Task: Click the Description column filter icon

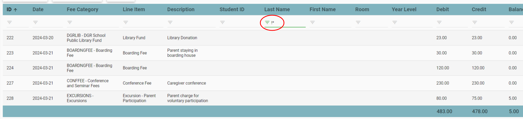Action: [x=170, y=23]
